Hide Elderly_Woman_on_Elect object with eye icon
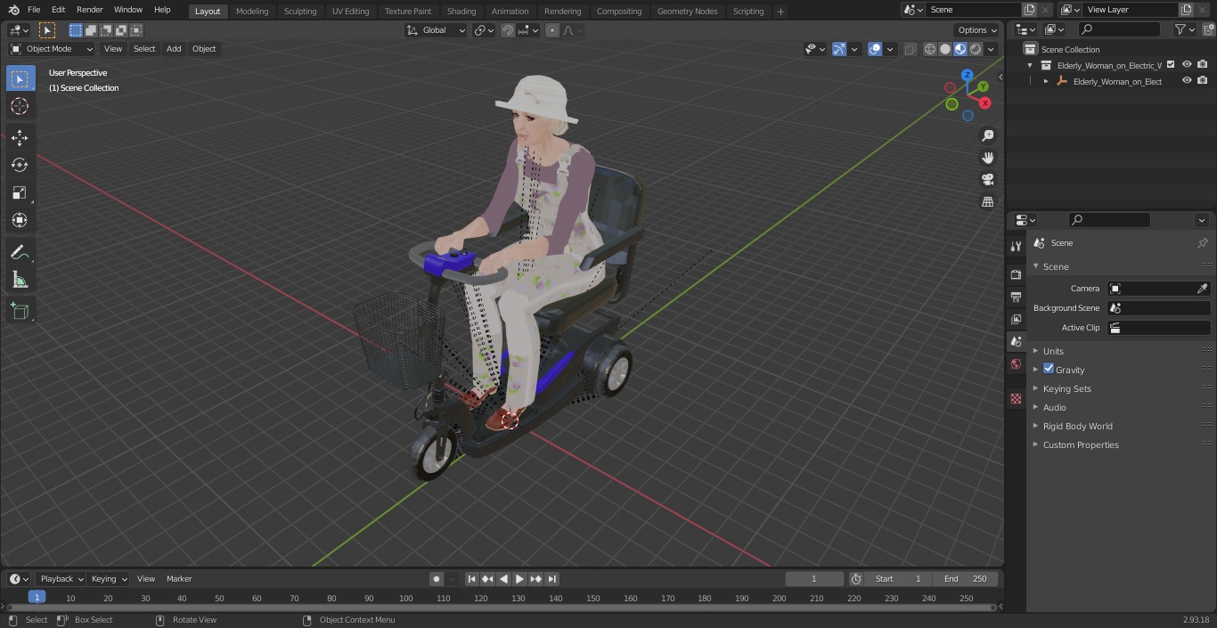Screen dimensions: 1217x628 pos(1187,80)
